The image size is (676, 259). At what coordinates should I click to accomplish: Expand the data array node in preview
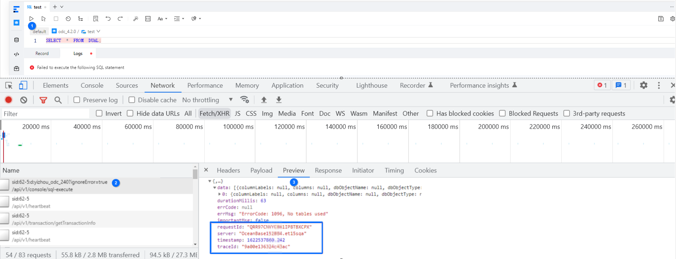(x=215, y=188)
